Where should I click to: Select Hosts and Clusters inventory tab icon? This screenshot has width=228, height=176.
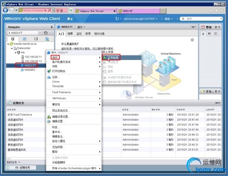click(x=12, y=39)
